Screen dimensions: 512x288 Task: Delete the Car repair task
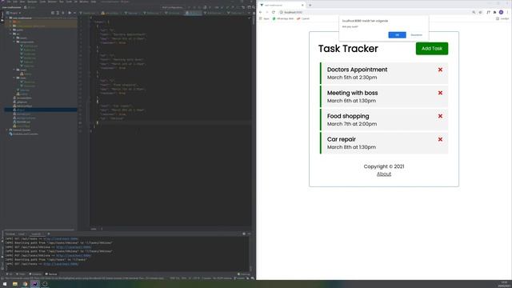pos(440,139)
